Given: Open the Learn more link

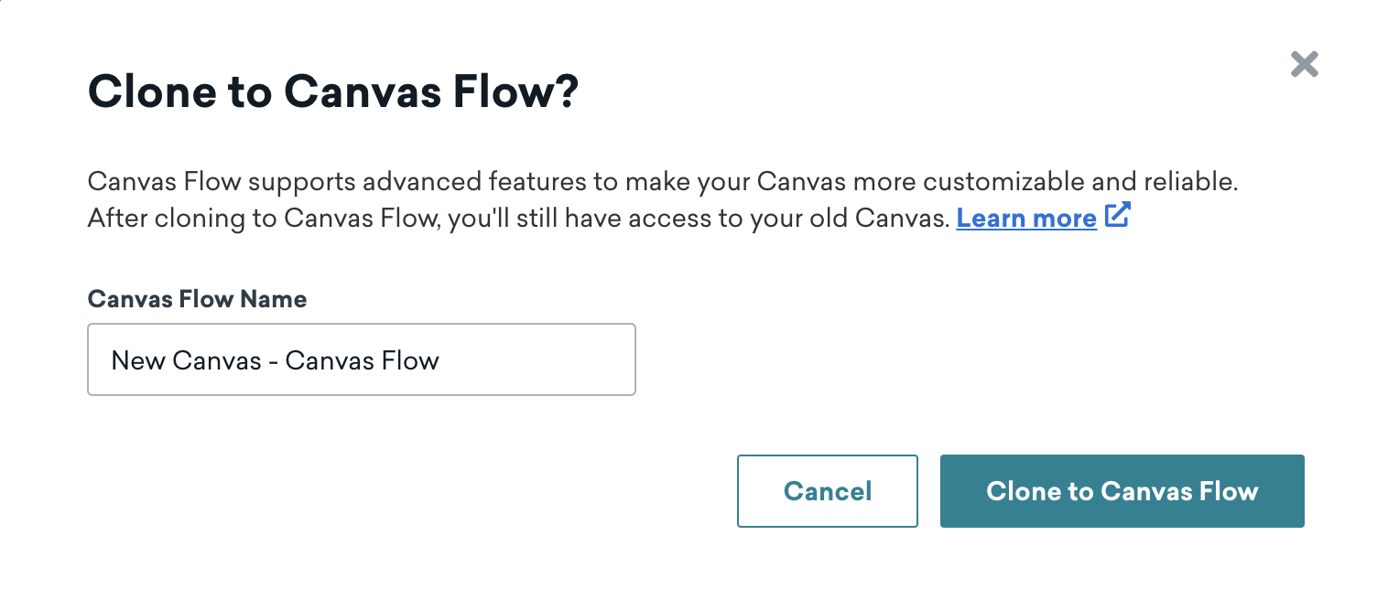Looking at the screenshot, I should pyautogui.click(x=1025, y=219).
